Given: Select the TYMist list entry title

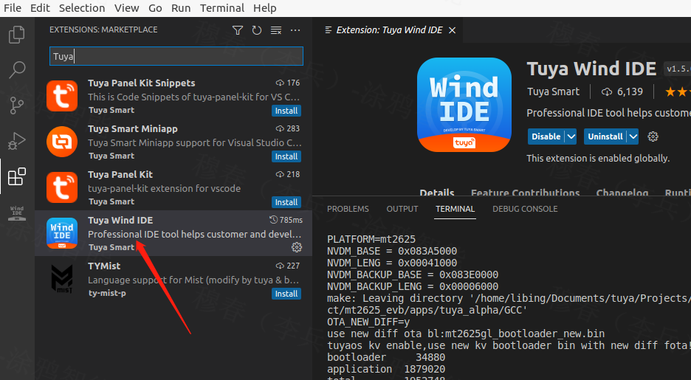Looking at the screenshot, I should click(x=104, y=266).
